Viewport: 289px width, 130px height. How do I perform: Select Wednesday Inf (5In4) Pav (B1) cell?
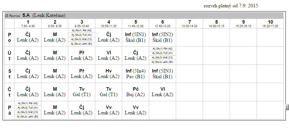point(135,74)
